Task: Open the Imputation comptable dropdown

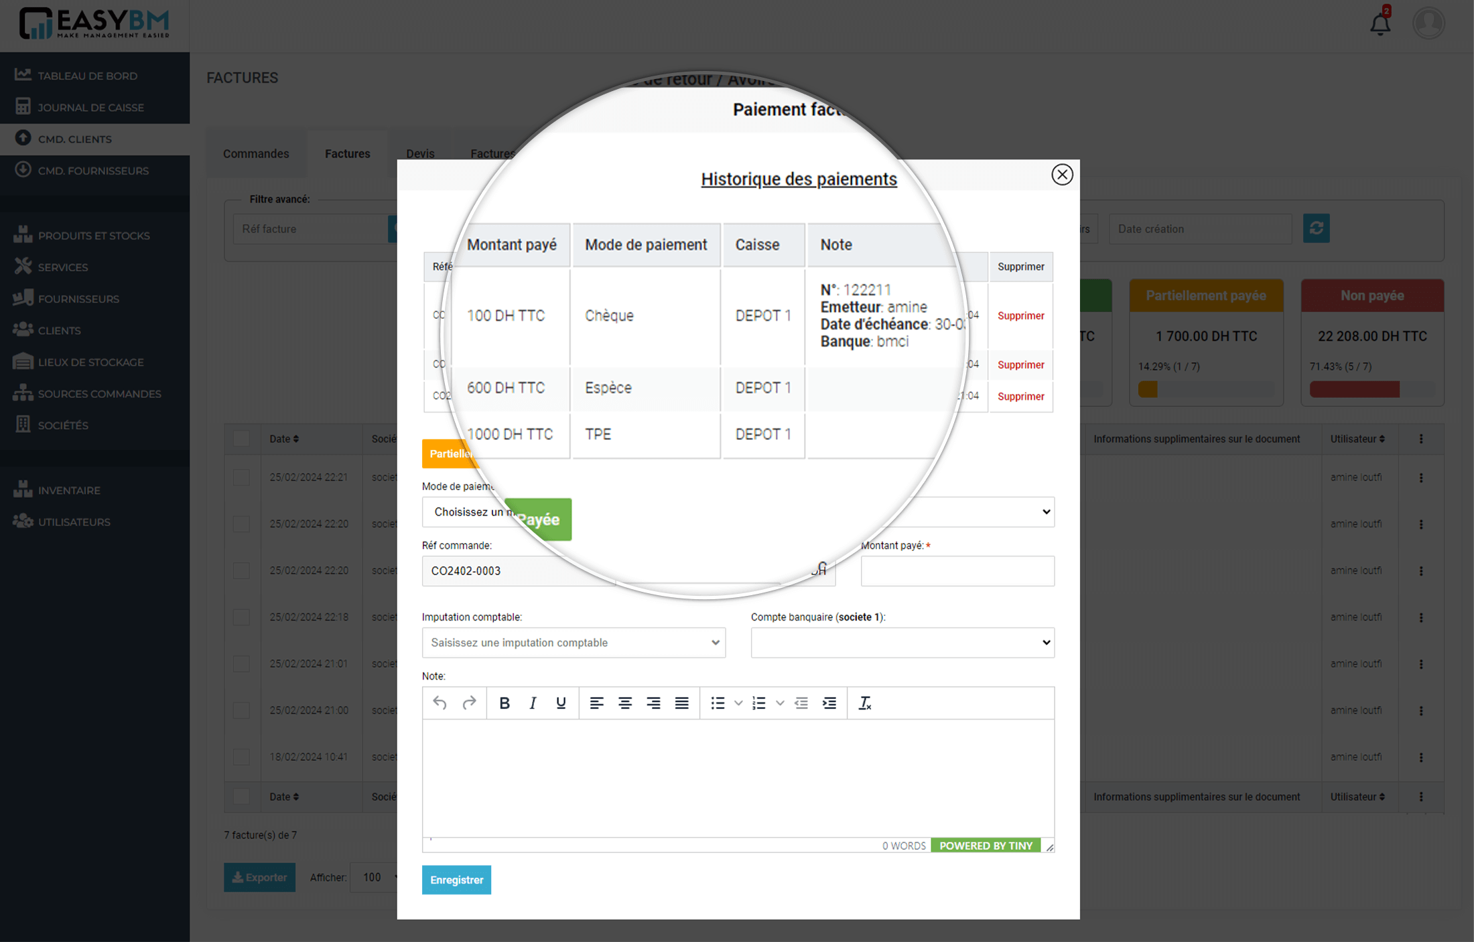Action: point(574,642)
